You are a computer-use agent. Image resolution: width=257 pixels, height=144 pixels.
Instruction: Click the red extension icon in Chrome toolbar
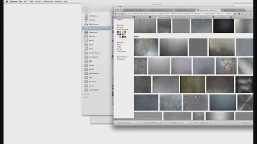coord(239,14)
